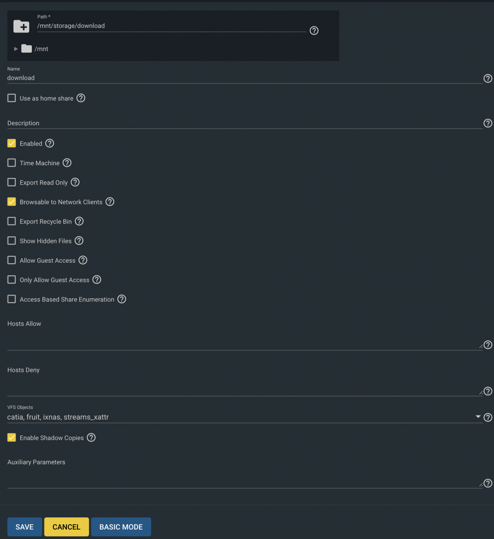
Task: Show help for Export Read Only
Action: point(75,182)
